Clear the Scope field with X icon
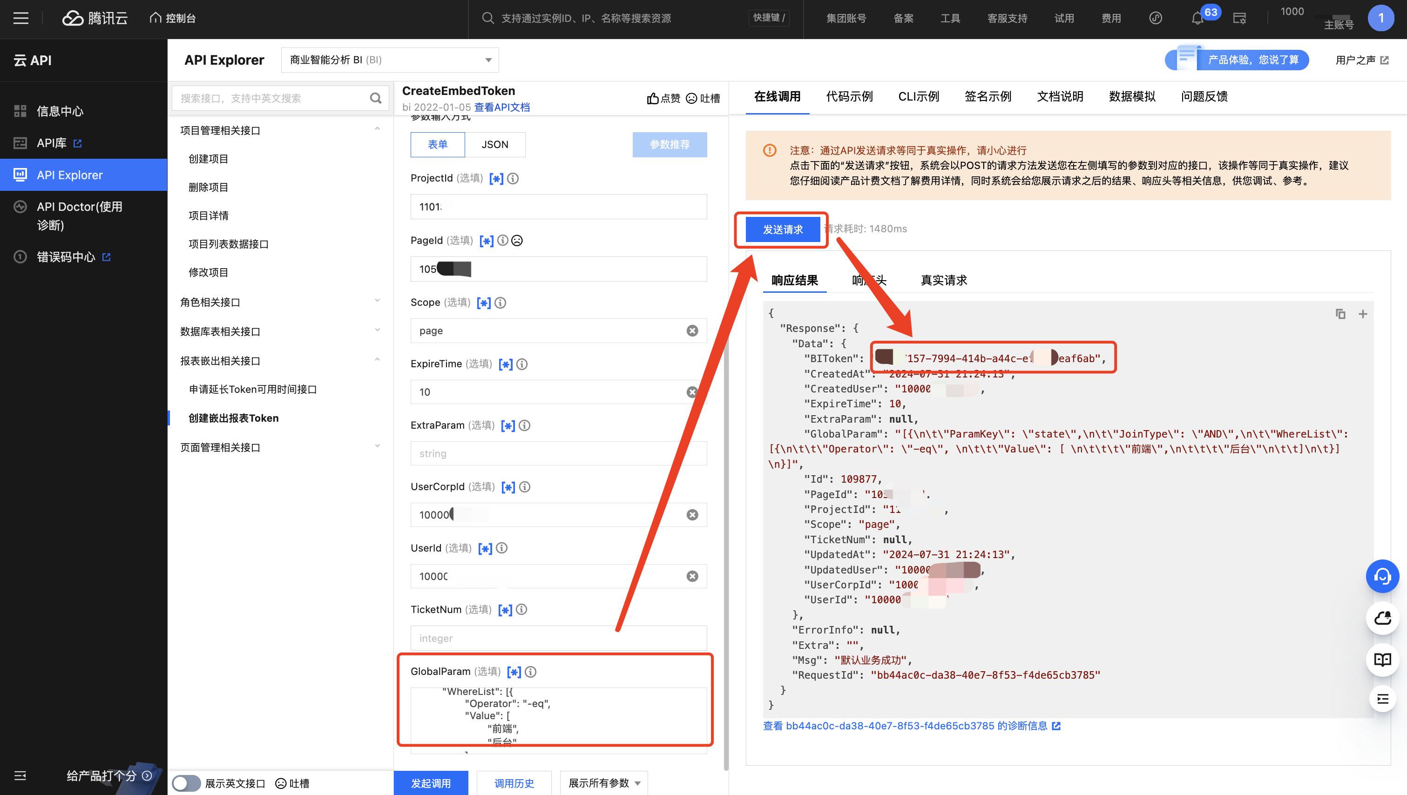This screenshot has height=795, width=1407. 692,331
